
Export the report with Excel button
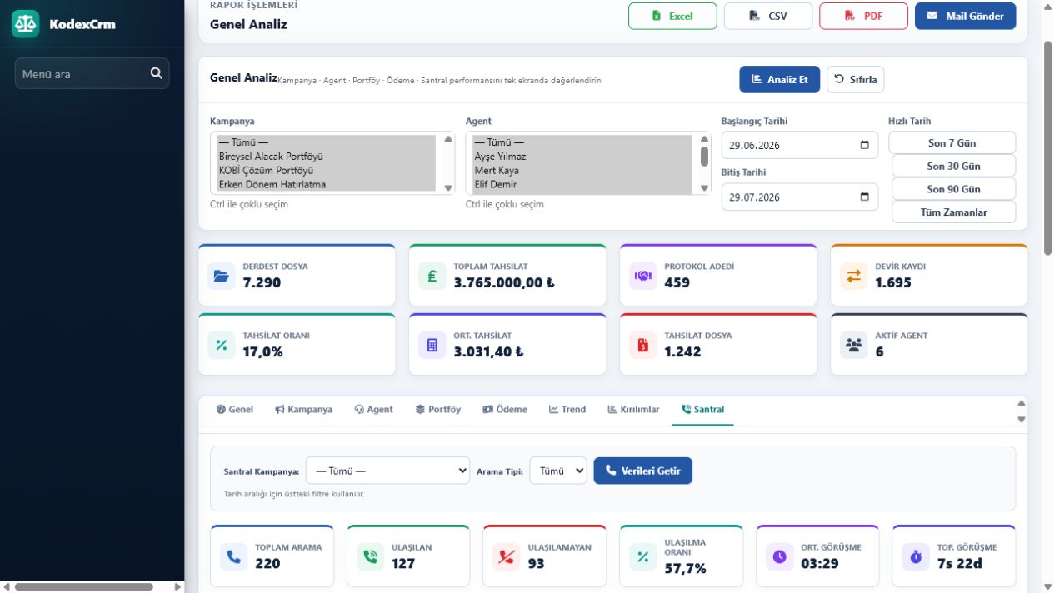(672, 16)
